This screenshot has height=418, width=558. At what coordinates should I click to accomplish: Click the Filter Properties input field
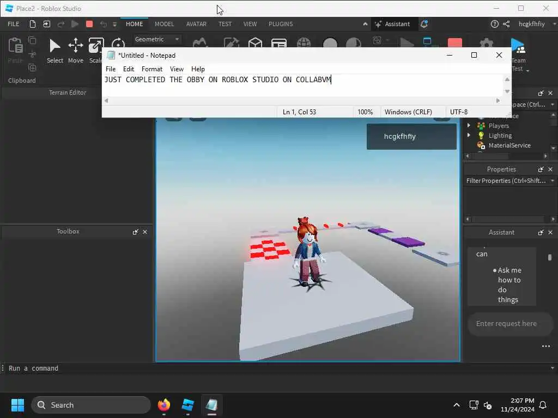506,181
